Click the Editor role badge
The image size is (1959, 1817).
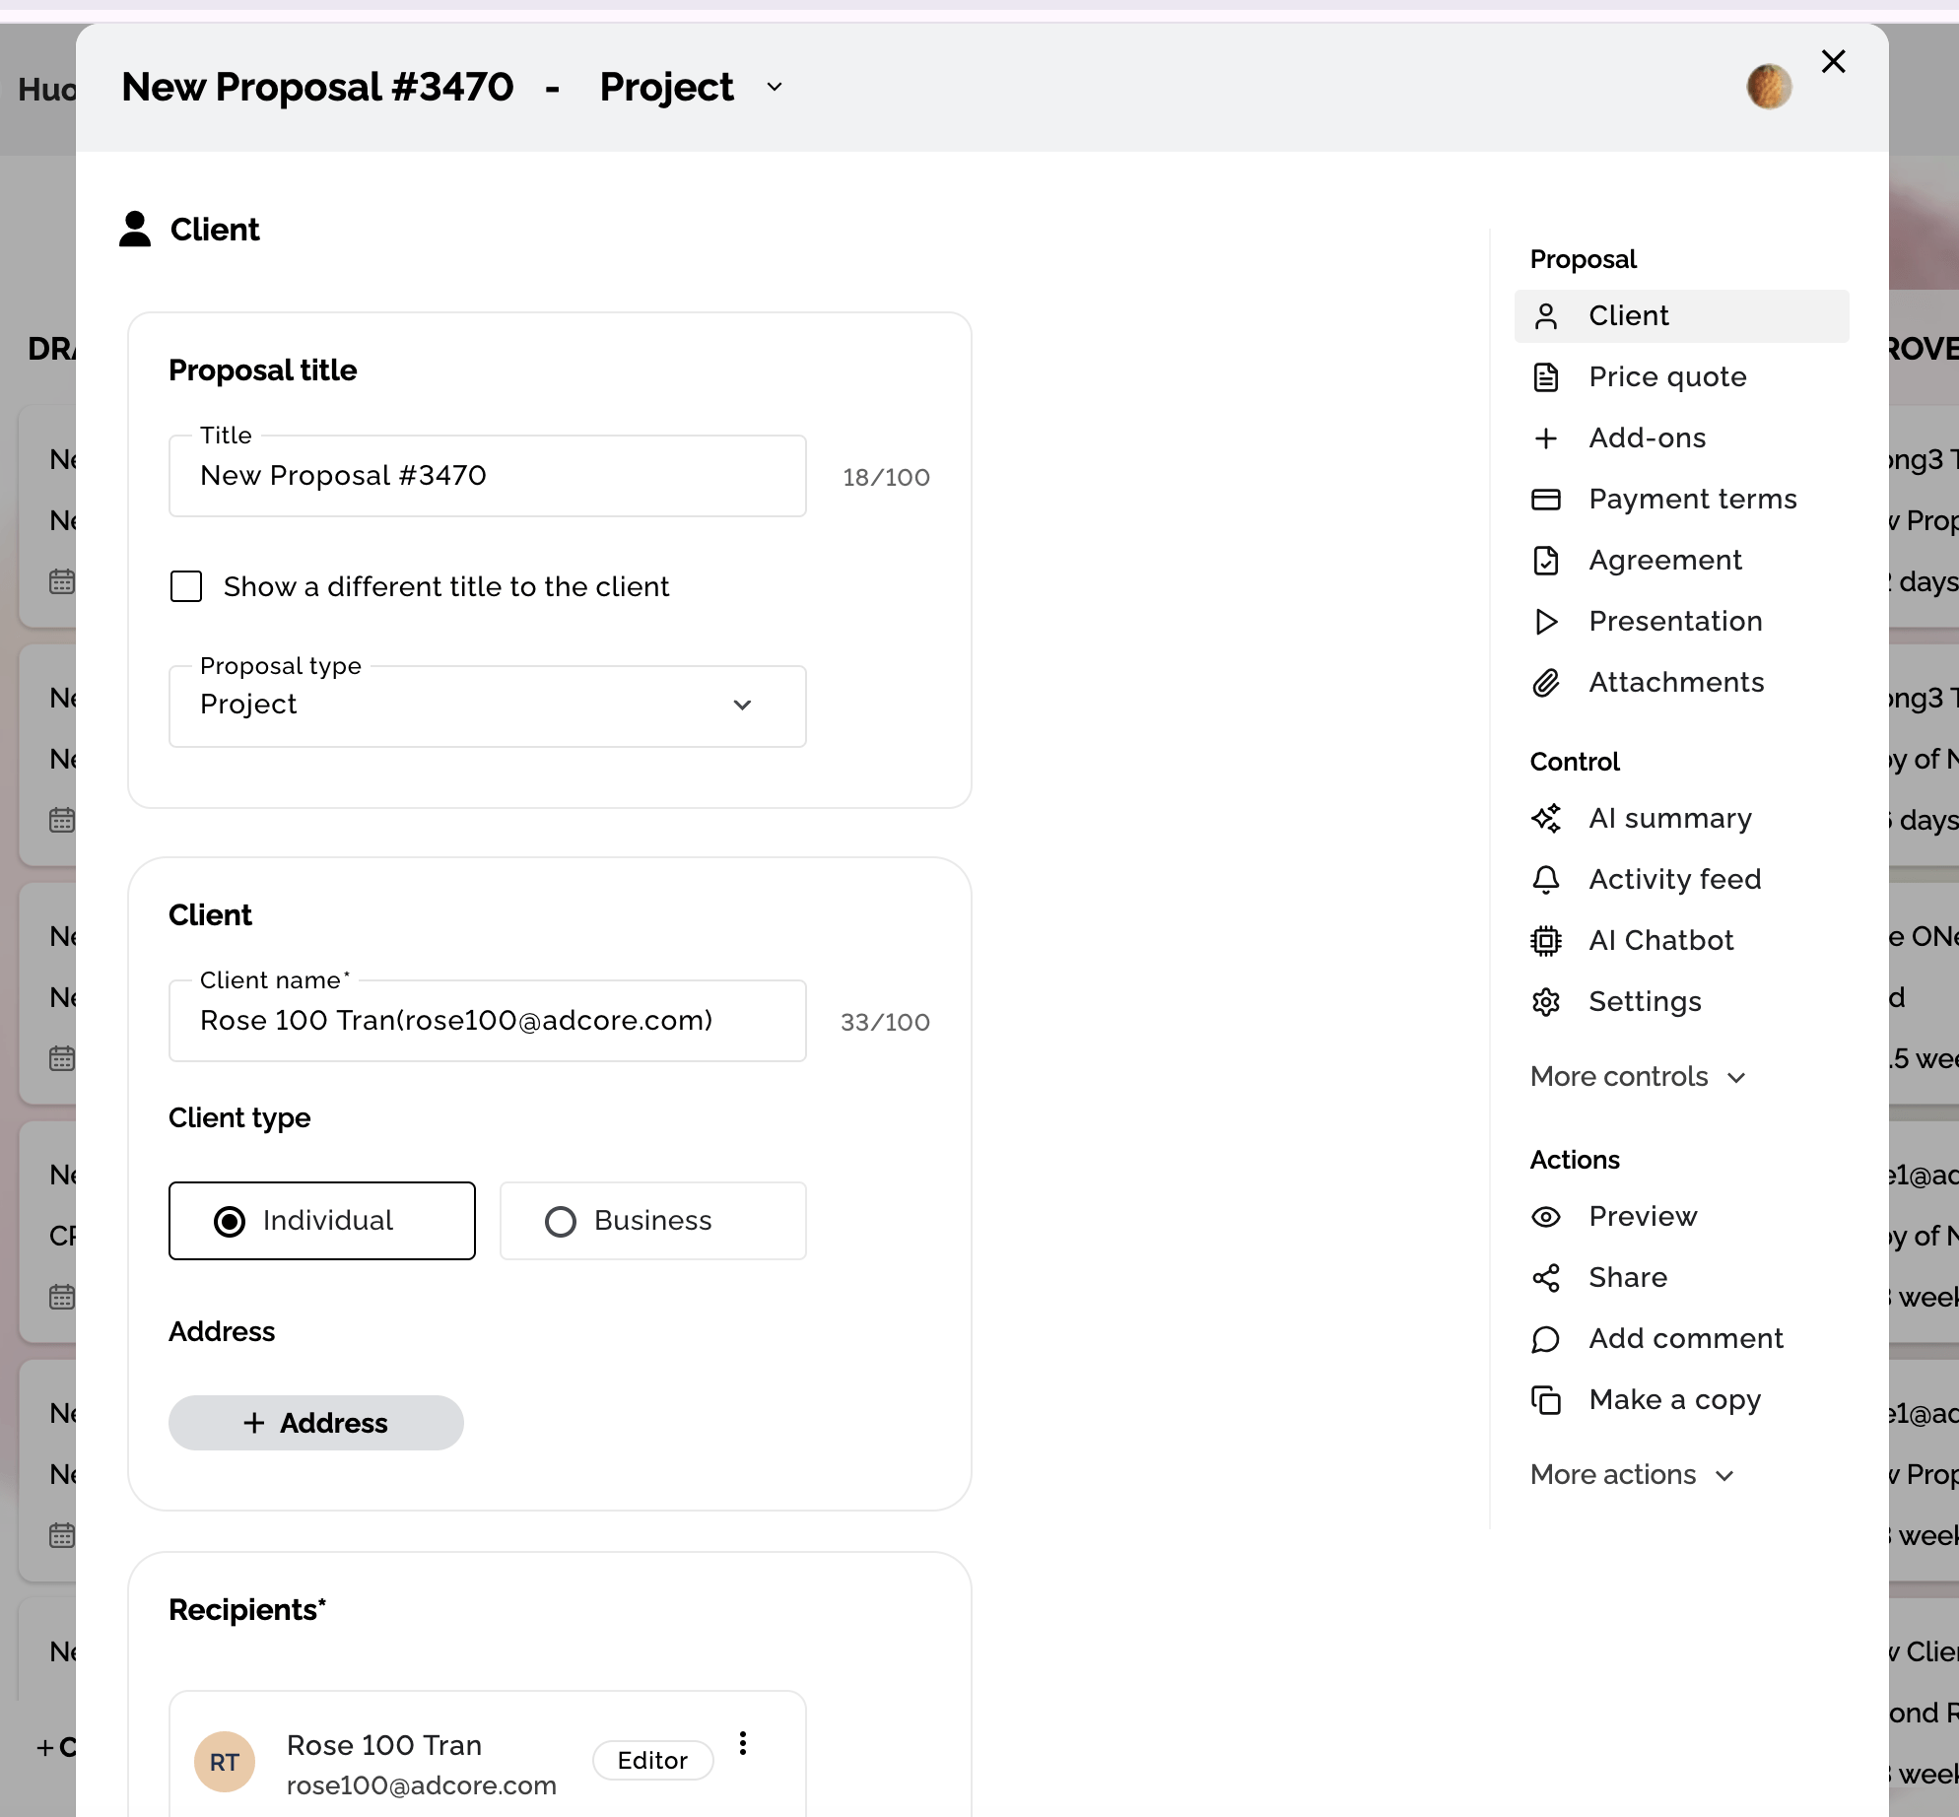pos(652,1760)
